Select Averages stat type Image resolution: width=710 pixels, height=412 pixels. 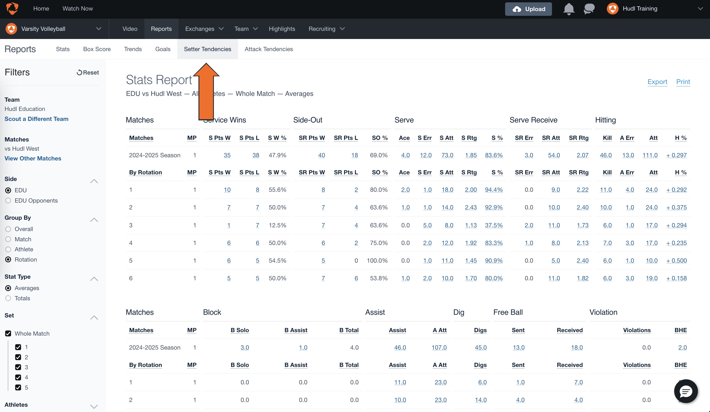(8, 288)
